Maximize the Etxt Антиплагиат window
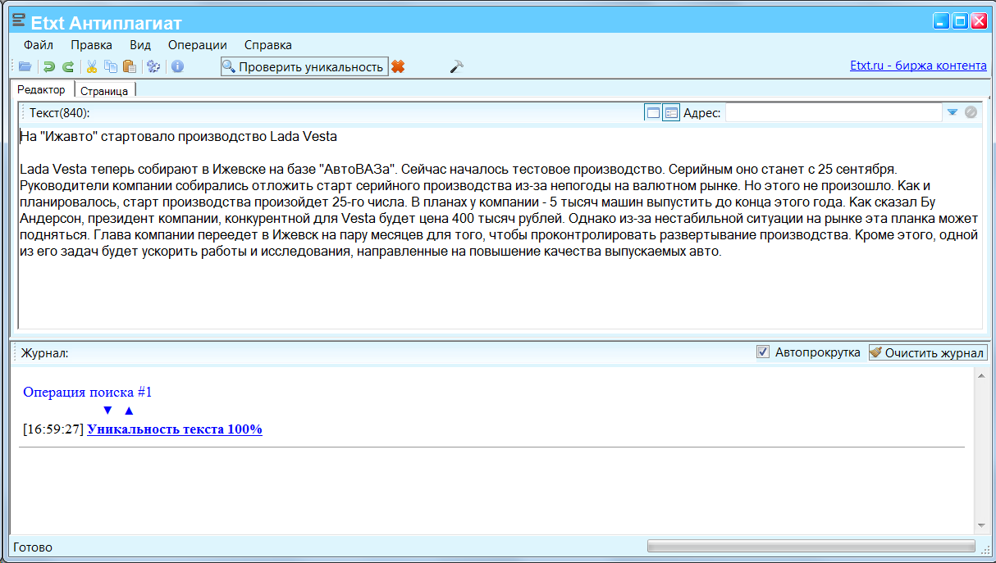Image resolution: width=996 pixels, height=563 pixels. tap(961, 21)
